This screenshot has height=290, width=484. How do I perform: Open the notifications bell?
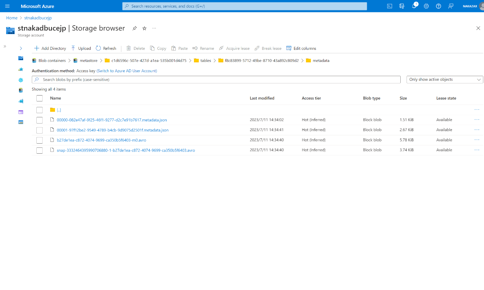(414, 6)
